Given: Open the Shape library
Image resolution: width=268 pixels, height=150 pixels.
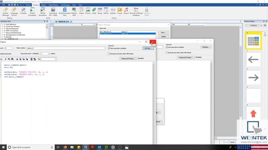Looking at the screenshot, I should (82, 11).
